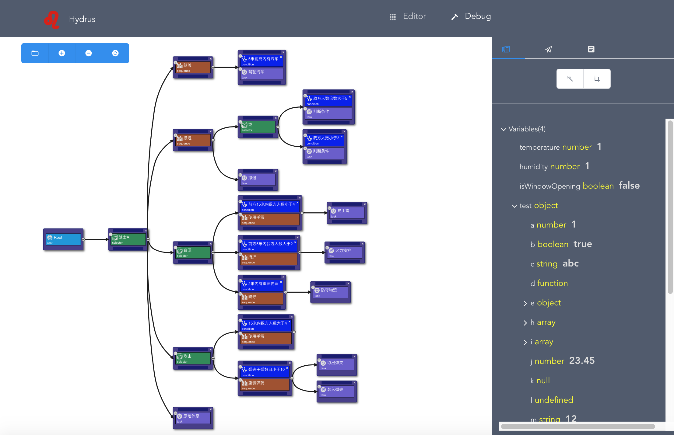
Task: Click the open folder toolbar icon
Action: [x=35, y=53]
